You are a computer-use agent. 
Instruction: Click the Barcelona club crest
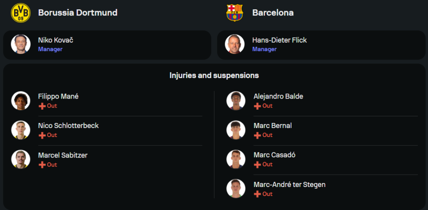235,13
